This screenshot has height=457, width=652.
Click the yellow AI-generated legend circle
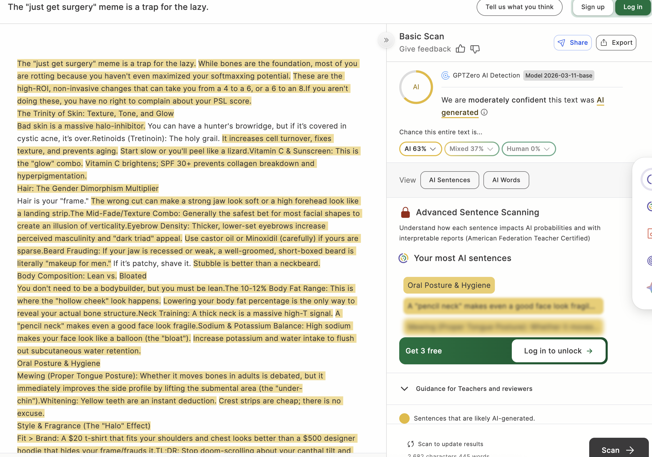pos(404,418)
